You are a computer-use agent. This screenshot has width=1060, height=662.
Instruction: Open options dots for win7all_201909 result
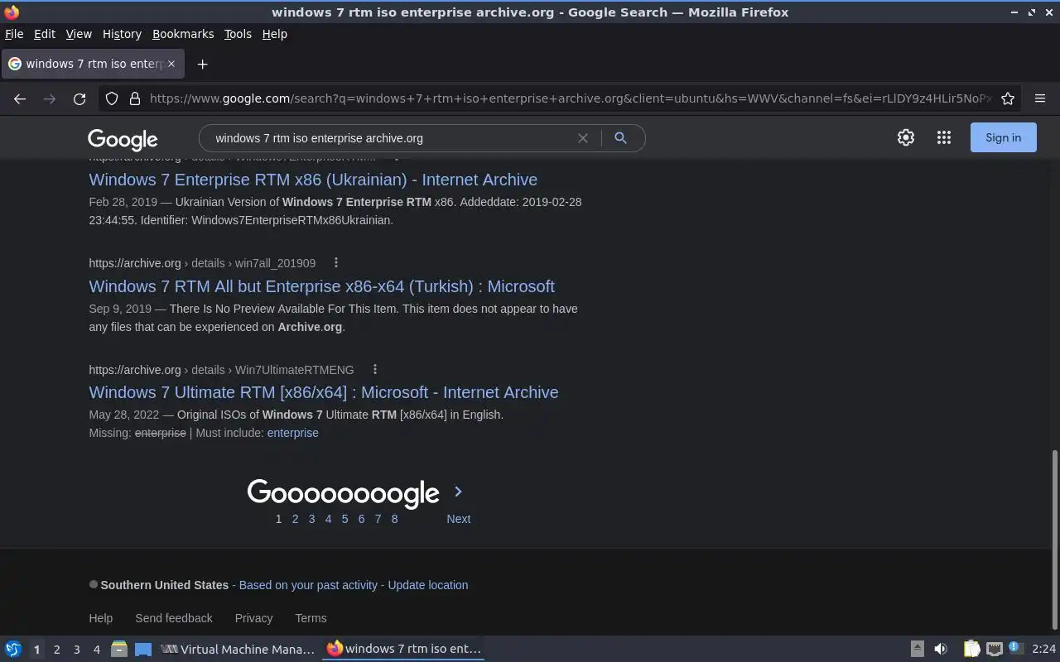(336, 263)
